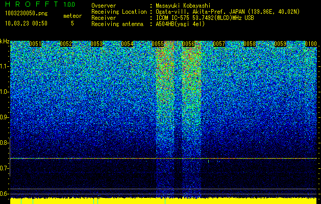Click the 0.7 kHz axis tick label
This screenshot has width=321, height=204.
click(x=4, y=168)
